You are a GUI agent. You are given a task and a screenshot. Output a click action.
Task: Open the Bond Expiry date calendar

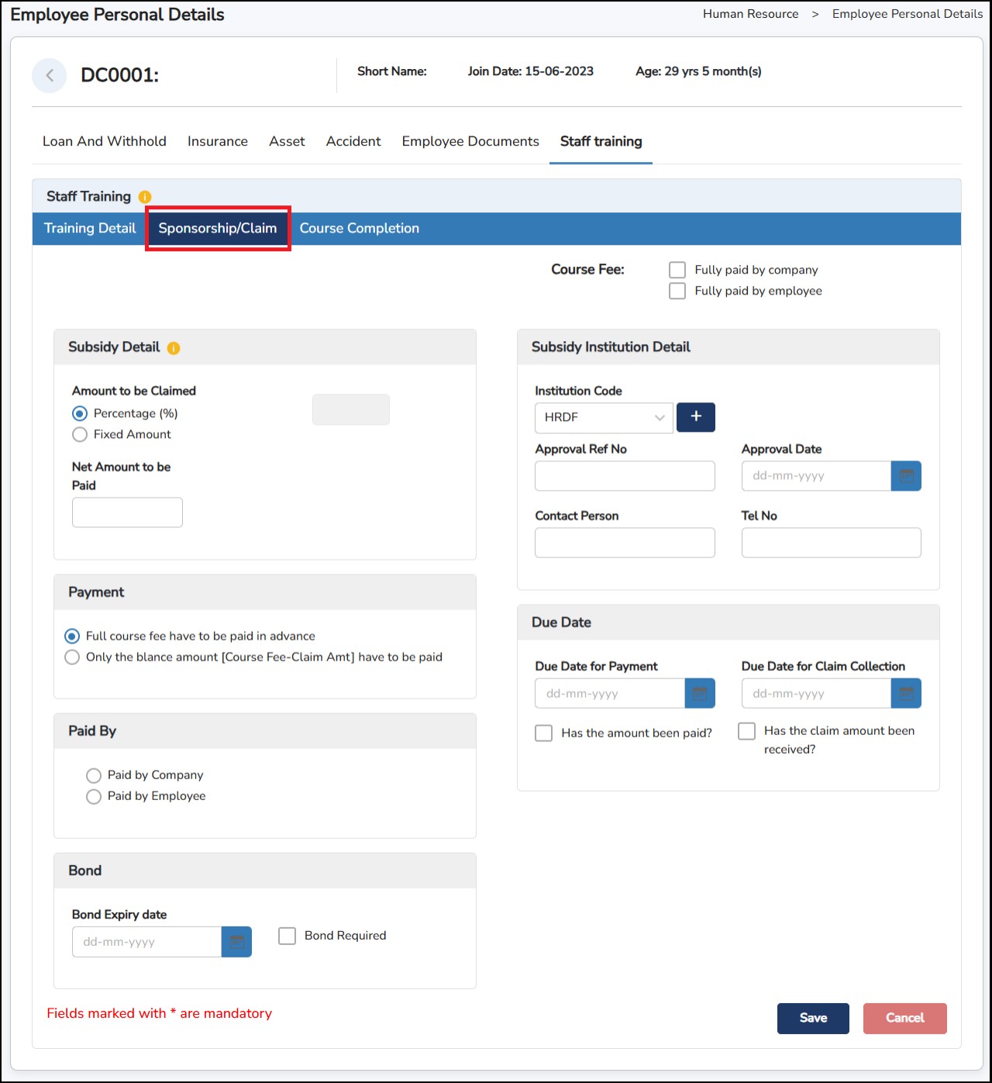(x=236, y=942)
